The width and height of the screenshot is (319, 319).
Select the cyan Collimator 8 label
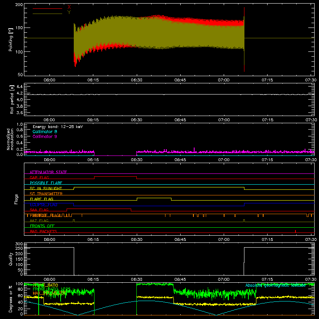pos(45,132)
